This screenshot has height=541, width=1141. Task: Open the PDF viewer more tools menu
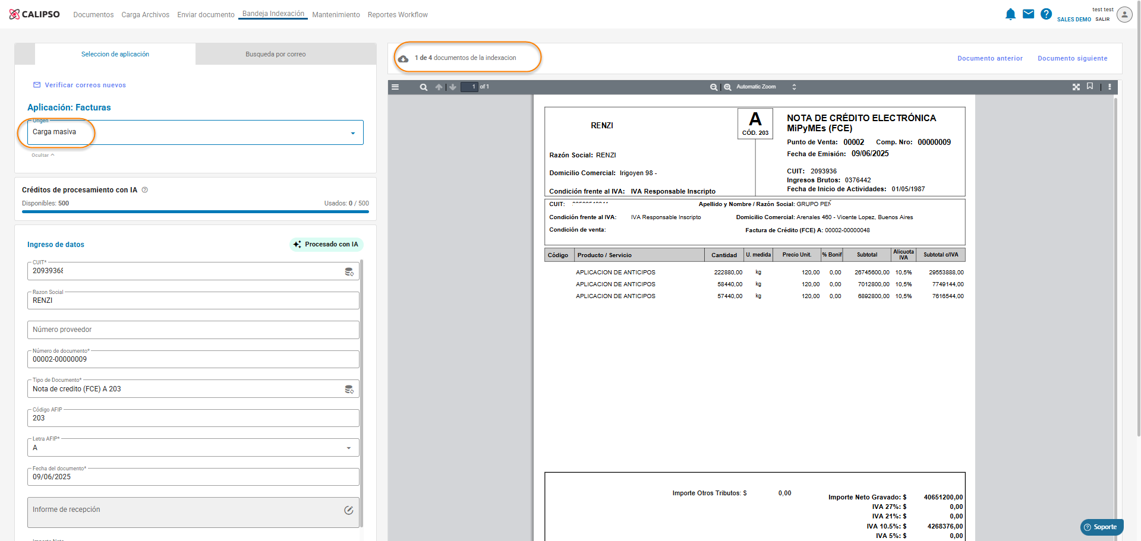click(1110, 87)
